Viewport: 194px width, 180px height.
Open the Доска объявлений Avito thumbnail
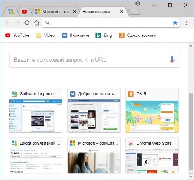pyautogui.click(x=36, y=156)
